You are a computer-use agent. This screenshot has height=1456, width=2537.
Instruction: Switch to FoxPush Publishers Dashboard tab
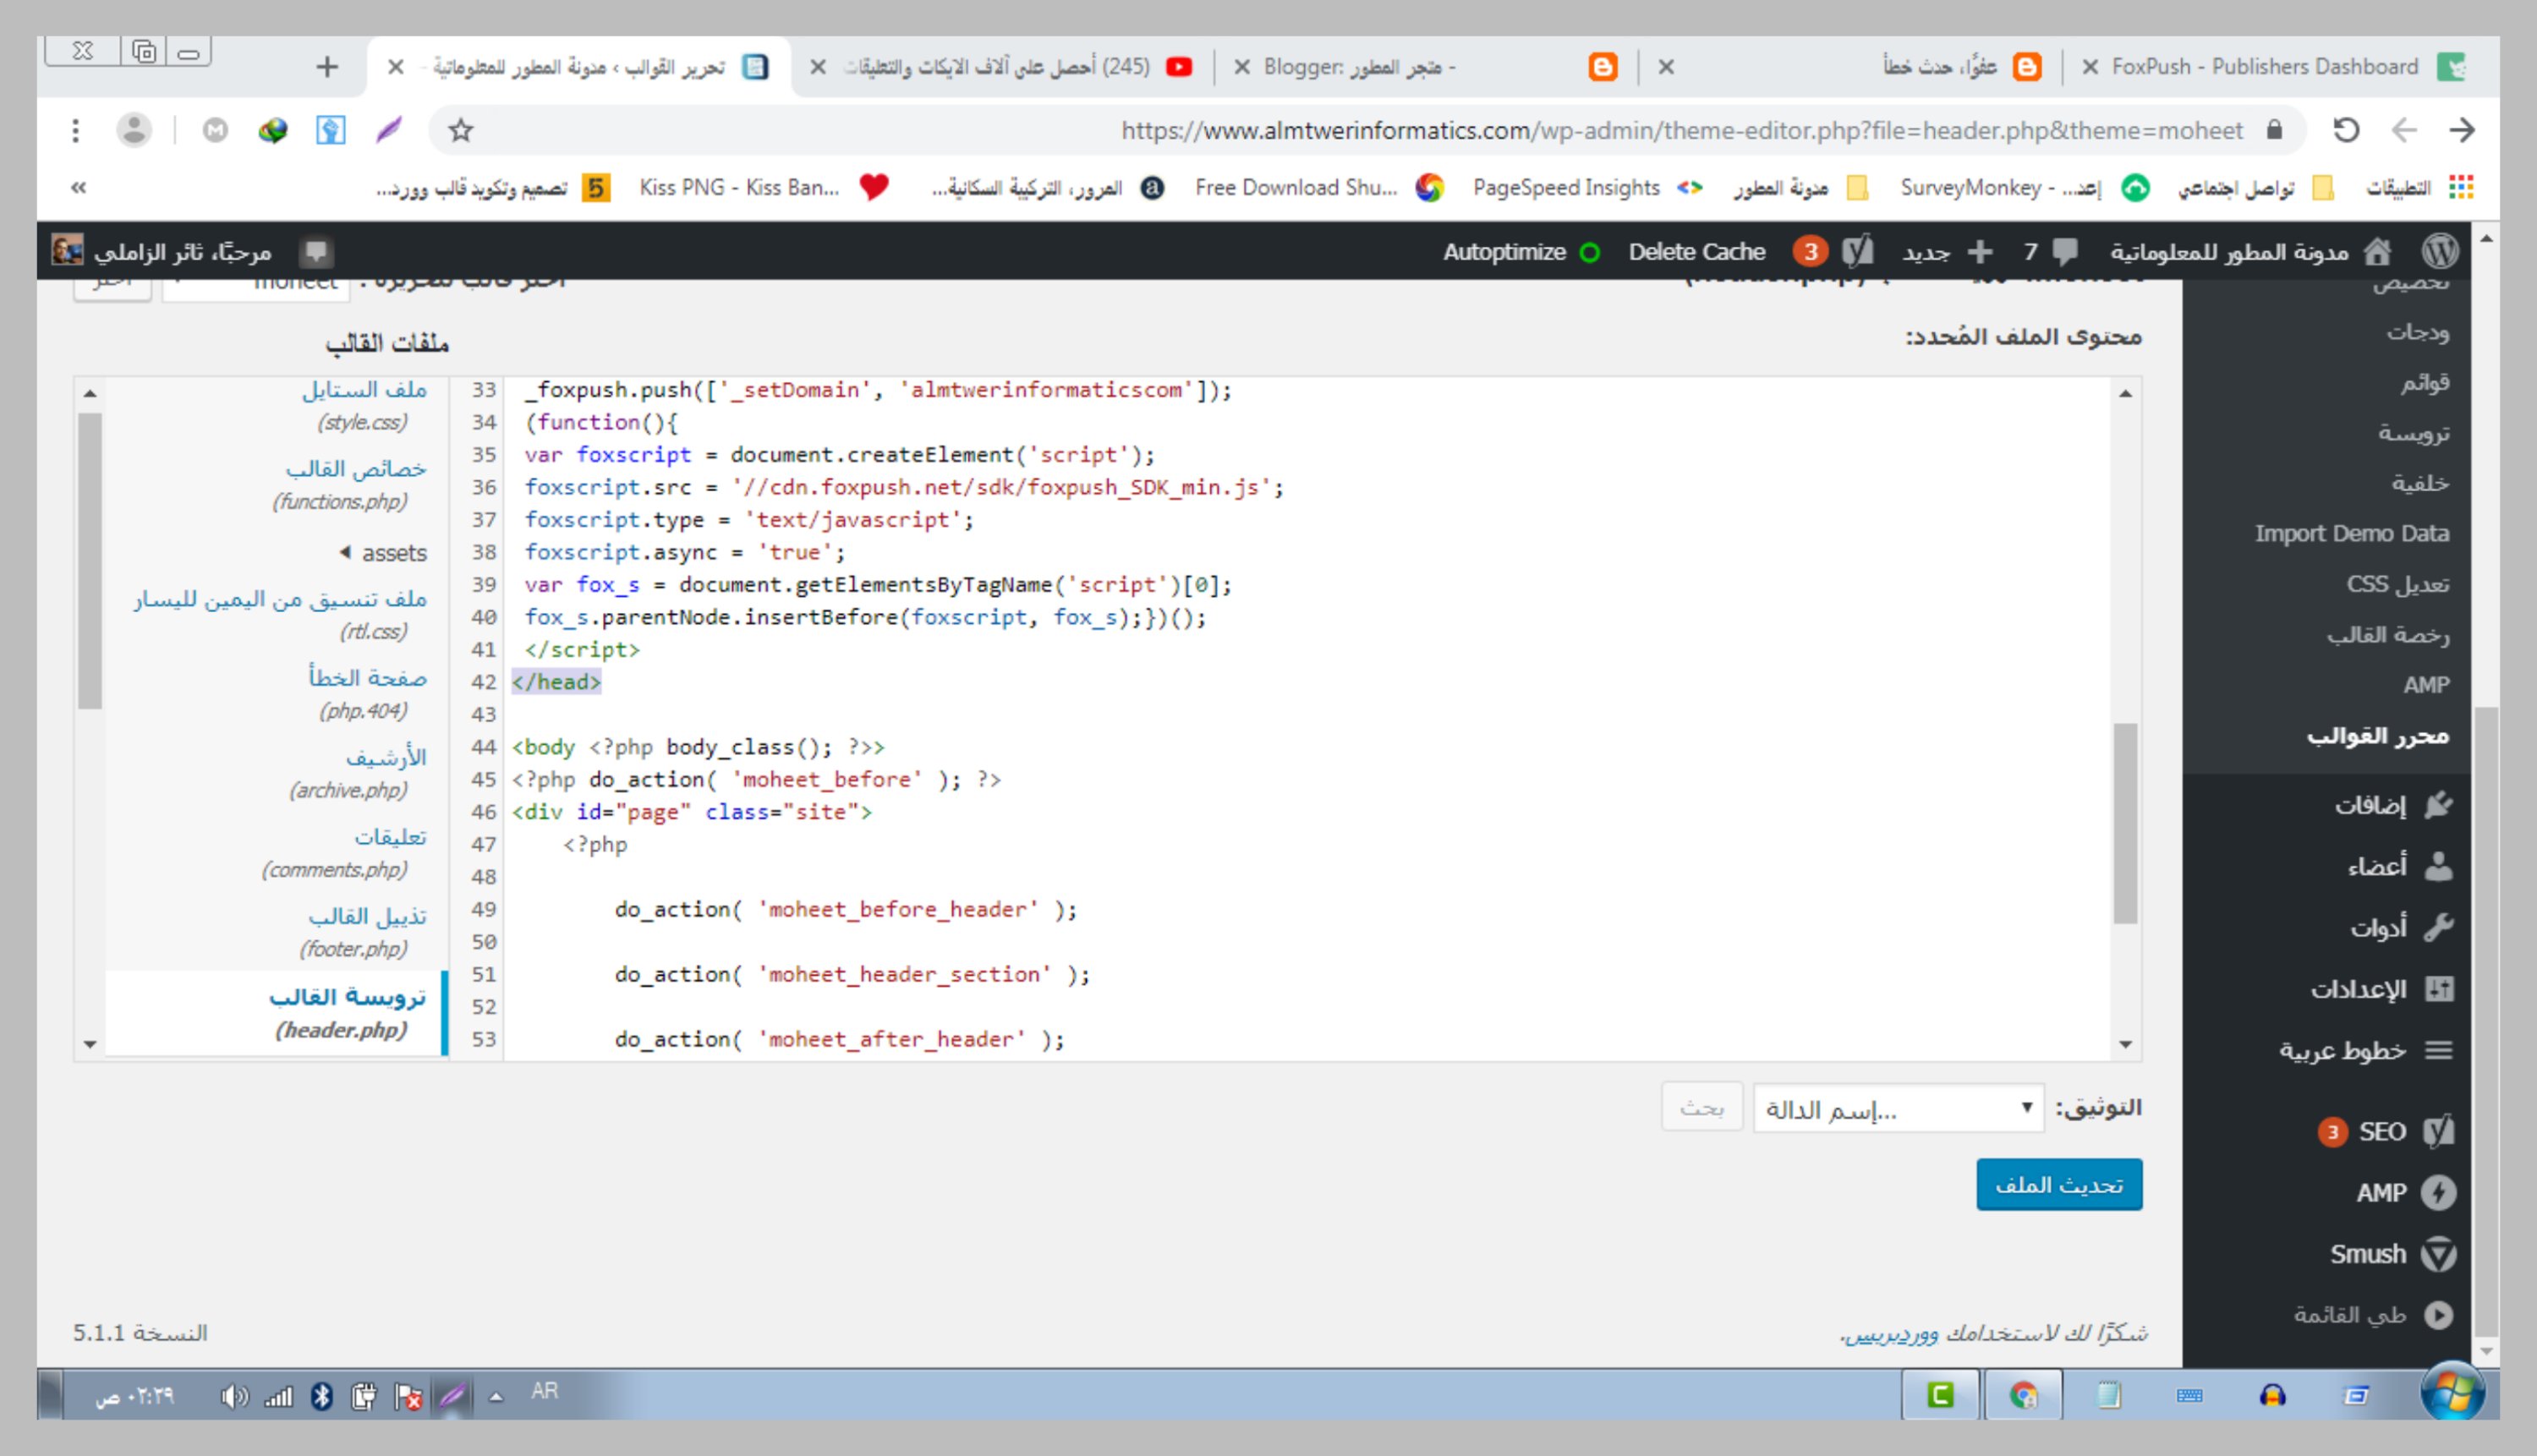tap(2276, 67)
